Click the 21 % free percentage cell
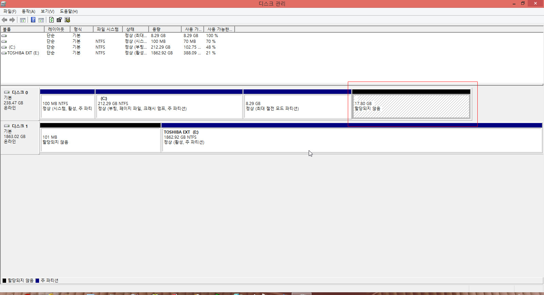Viewport: 544px width, 295px height. point(211,53)
